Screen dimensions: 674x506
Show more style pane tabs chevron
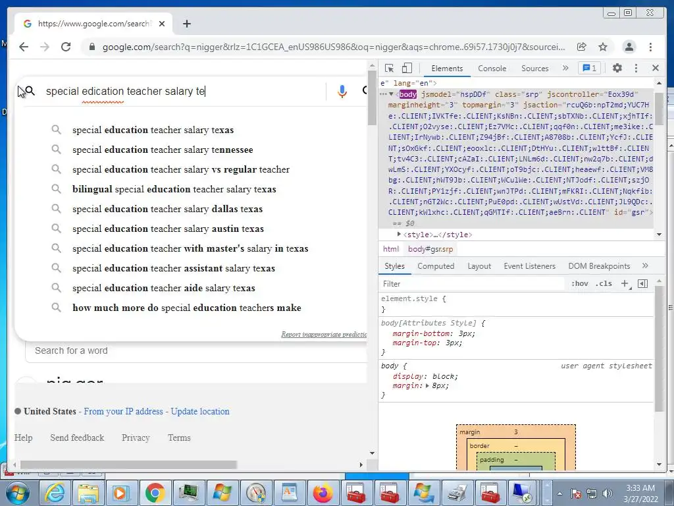point(645,266)
